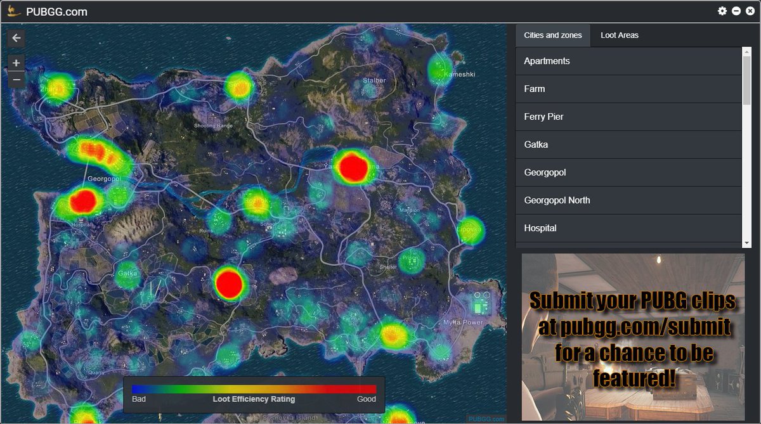Screen dimensions: 761x424
Task: Click the Loot Efficiency Rating color bar
Action: pos(254,389)
